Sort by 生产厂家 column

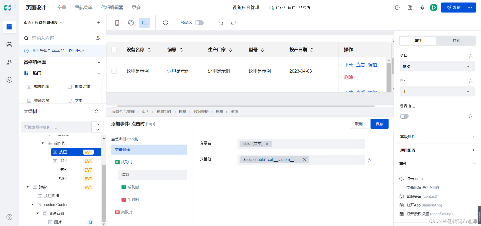230,50
